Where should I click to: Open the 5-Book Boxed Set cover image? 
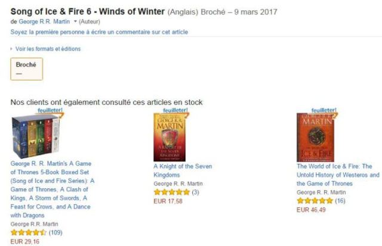point(36,137)
